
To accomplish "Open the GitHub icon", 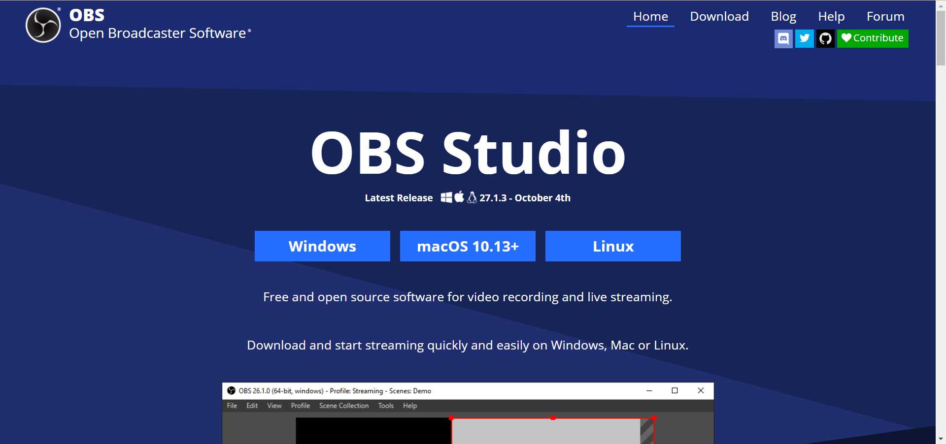I will point(825,38).
